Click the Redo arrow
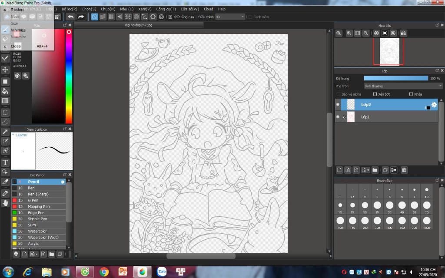The height and width of the screenshot is (278, 445). tap(81, 17)
